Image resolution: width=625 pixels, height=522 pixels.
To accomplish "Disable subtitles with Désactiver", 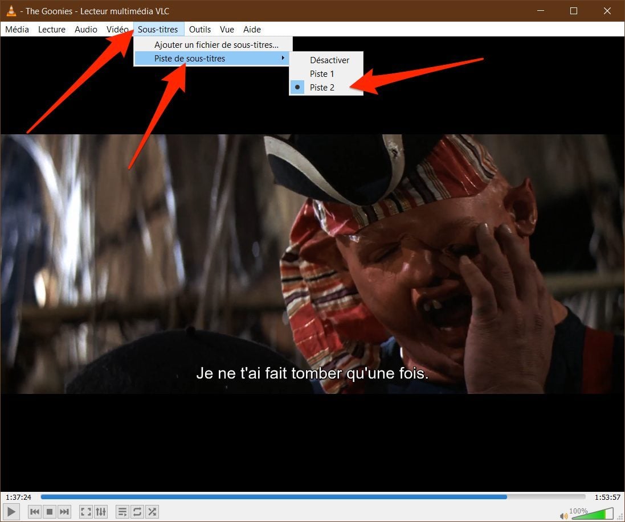I will click(x=329, y=60).
